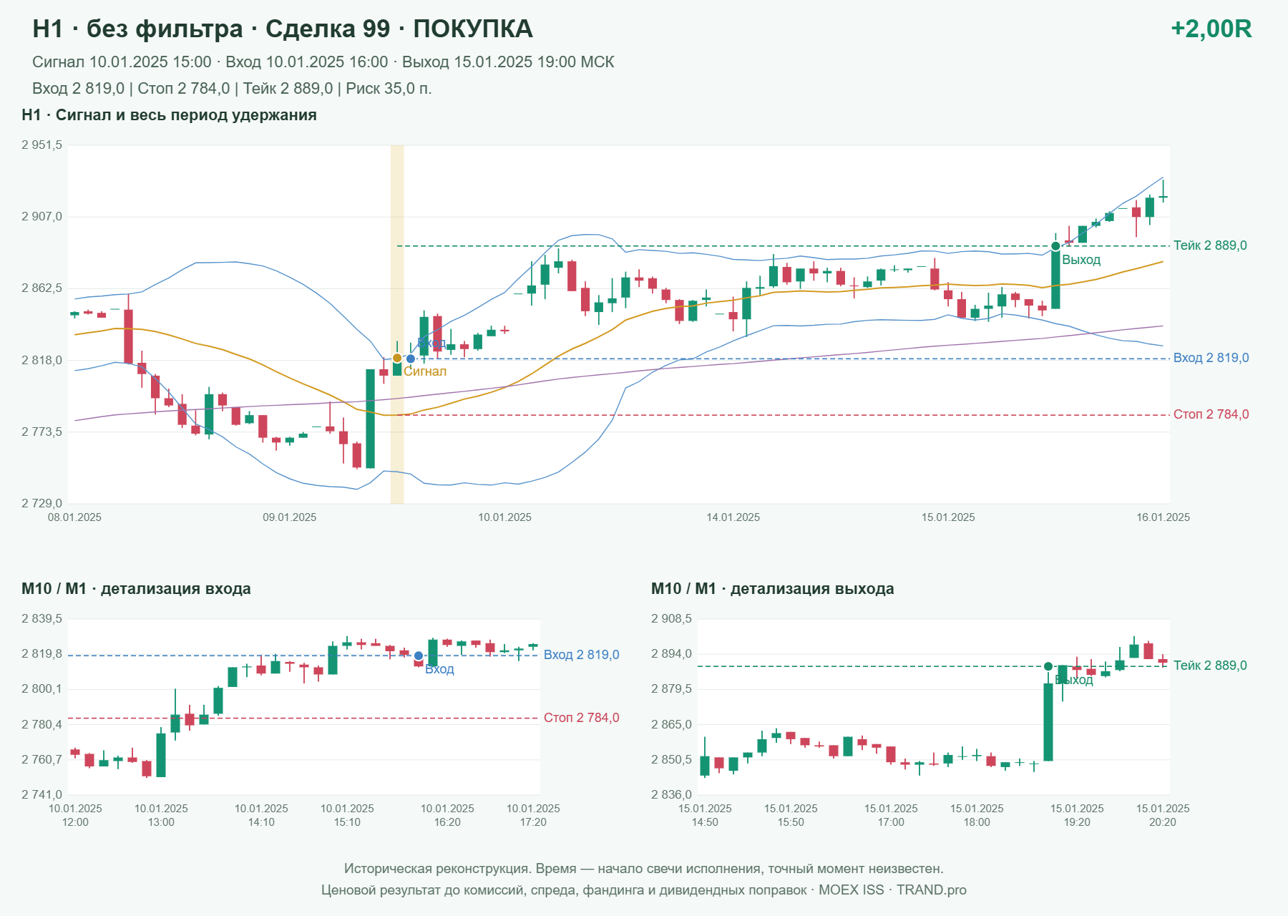Image resolution: width=1288 pixels, height=916 pixels.
Task: Click the 16.01.2025 date axis label
Action: (x=1163, y=517)
